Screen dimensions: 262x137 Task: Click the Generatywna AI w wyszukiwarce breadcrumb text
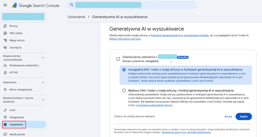(x=120, y=17)
